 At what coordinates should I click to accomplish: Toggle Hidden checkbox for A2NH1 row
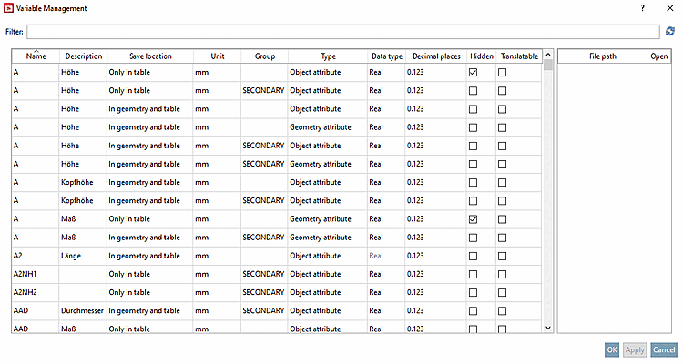tap(473, 274)
